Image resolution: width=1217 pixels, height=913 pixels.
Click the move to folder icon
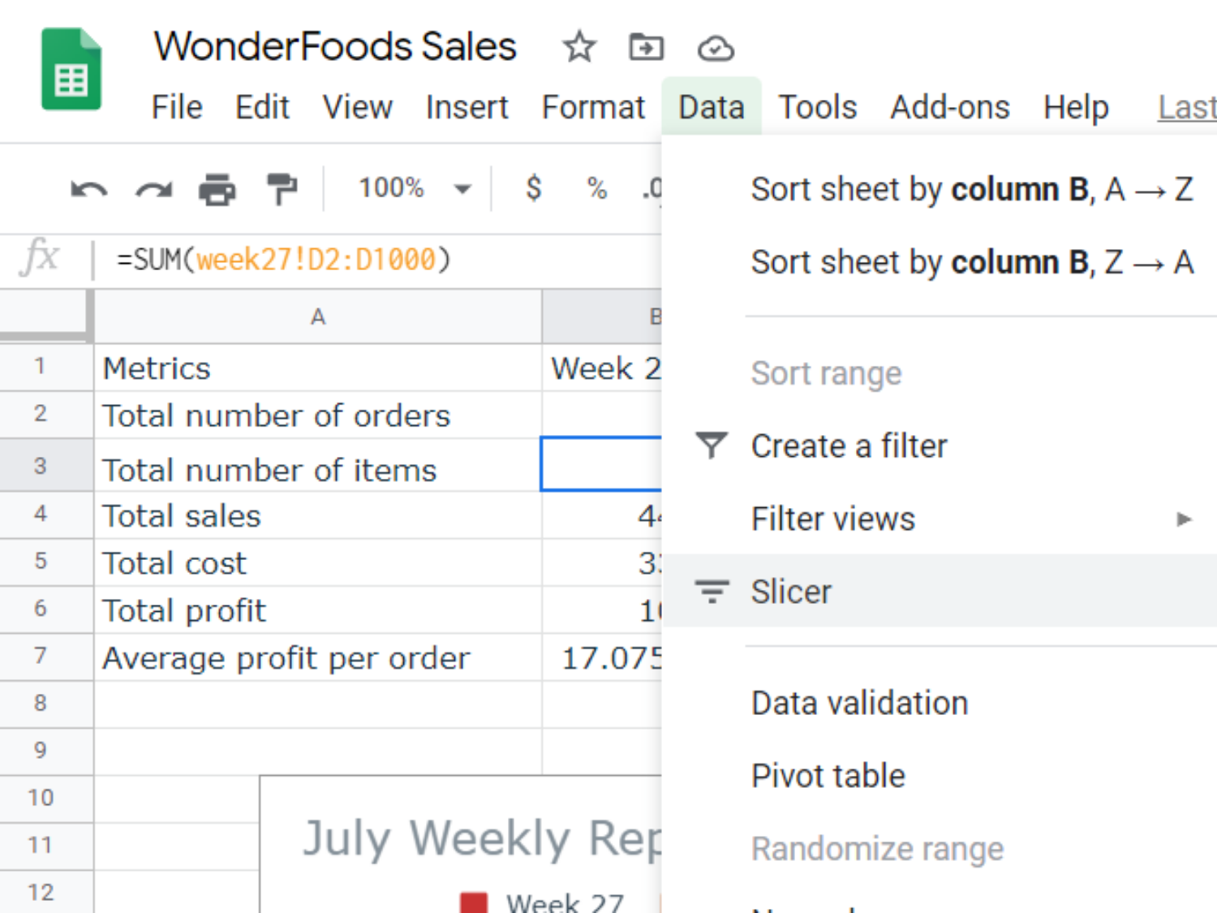[x=646, y=47]
